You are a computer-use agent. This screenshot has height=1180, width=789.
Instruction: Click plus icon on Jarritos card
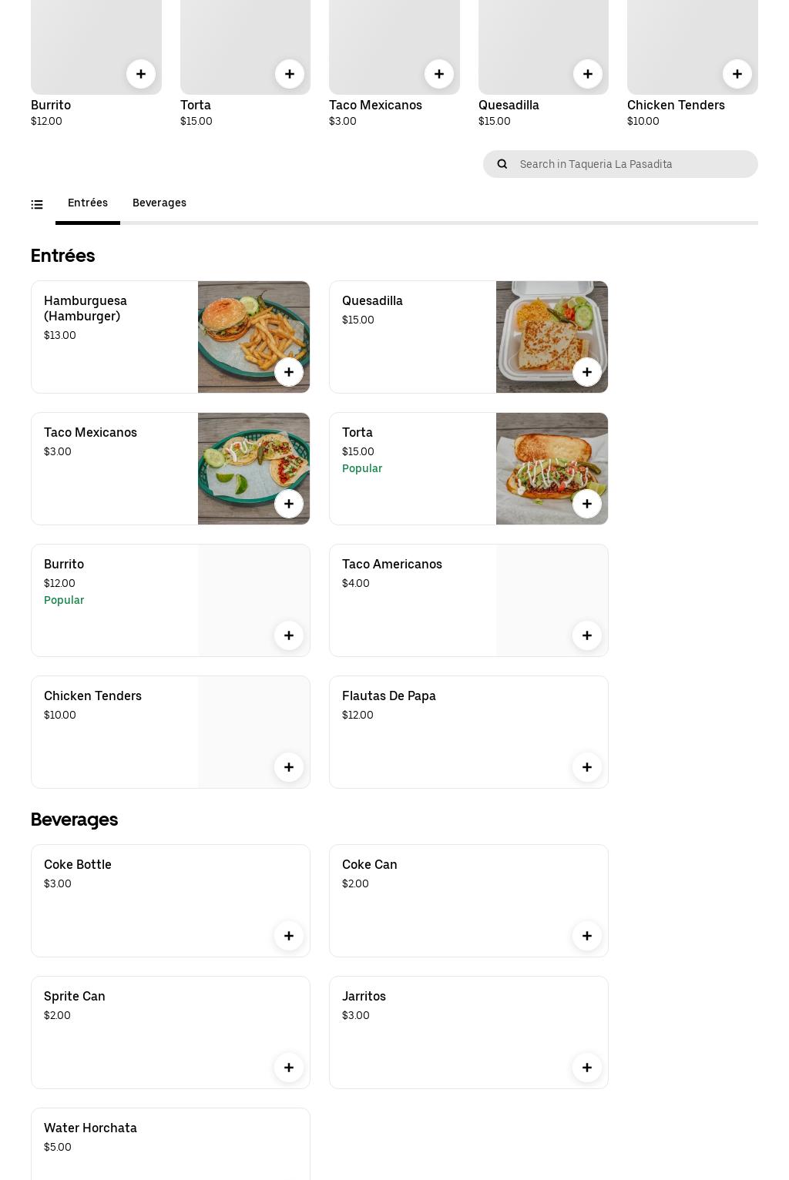587,1068
